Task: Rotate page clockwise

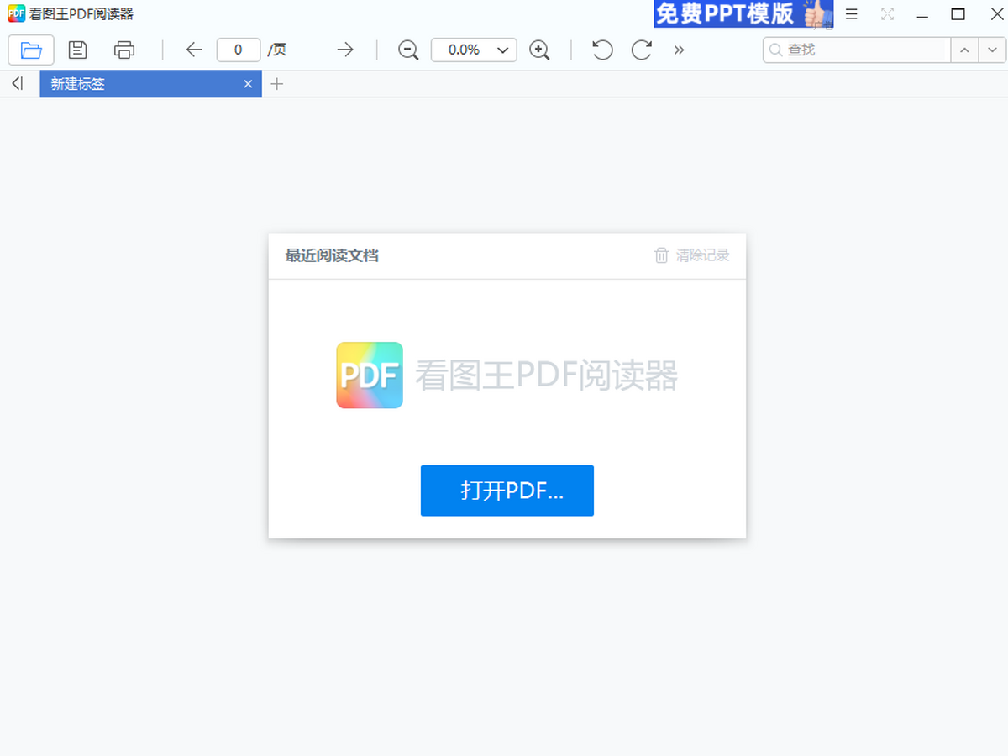Action: (x=642, y=50)
